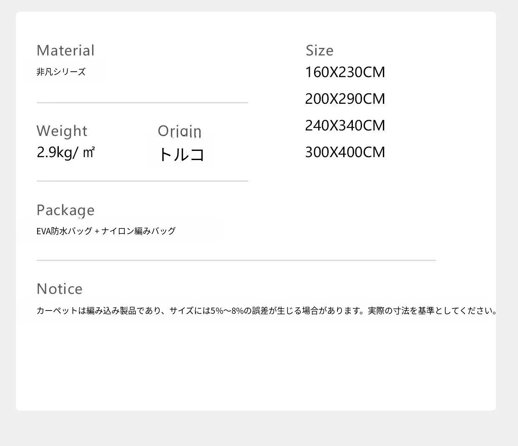Click the long divider above Notice
This screenshot has width=518, height=446.
tap(236, 260)
